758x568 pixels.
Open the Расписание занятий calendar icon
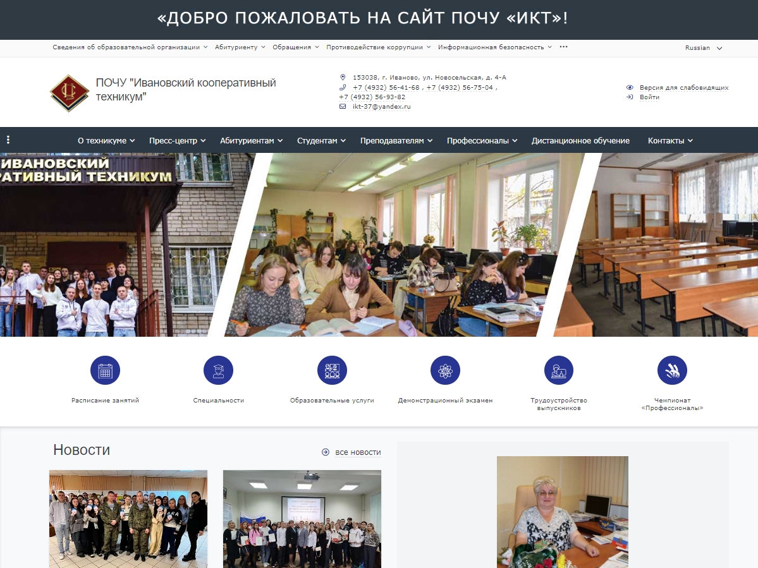click(105, 370)
